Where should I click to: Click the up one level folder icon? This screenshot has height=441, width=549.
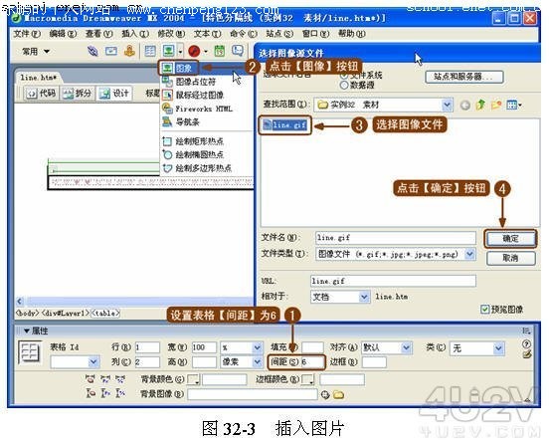(x=480, y=105)
